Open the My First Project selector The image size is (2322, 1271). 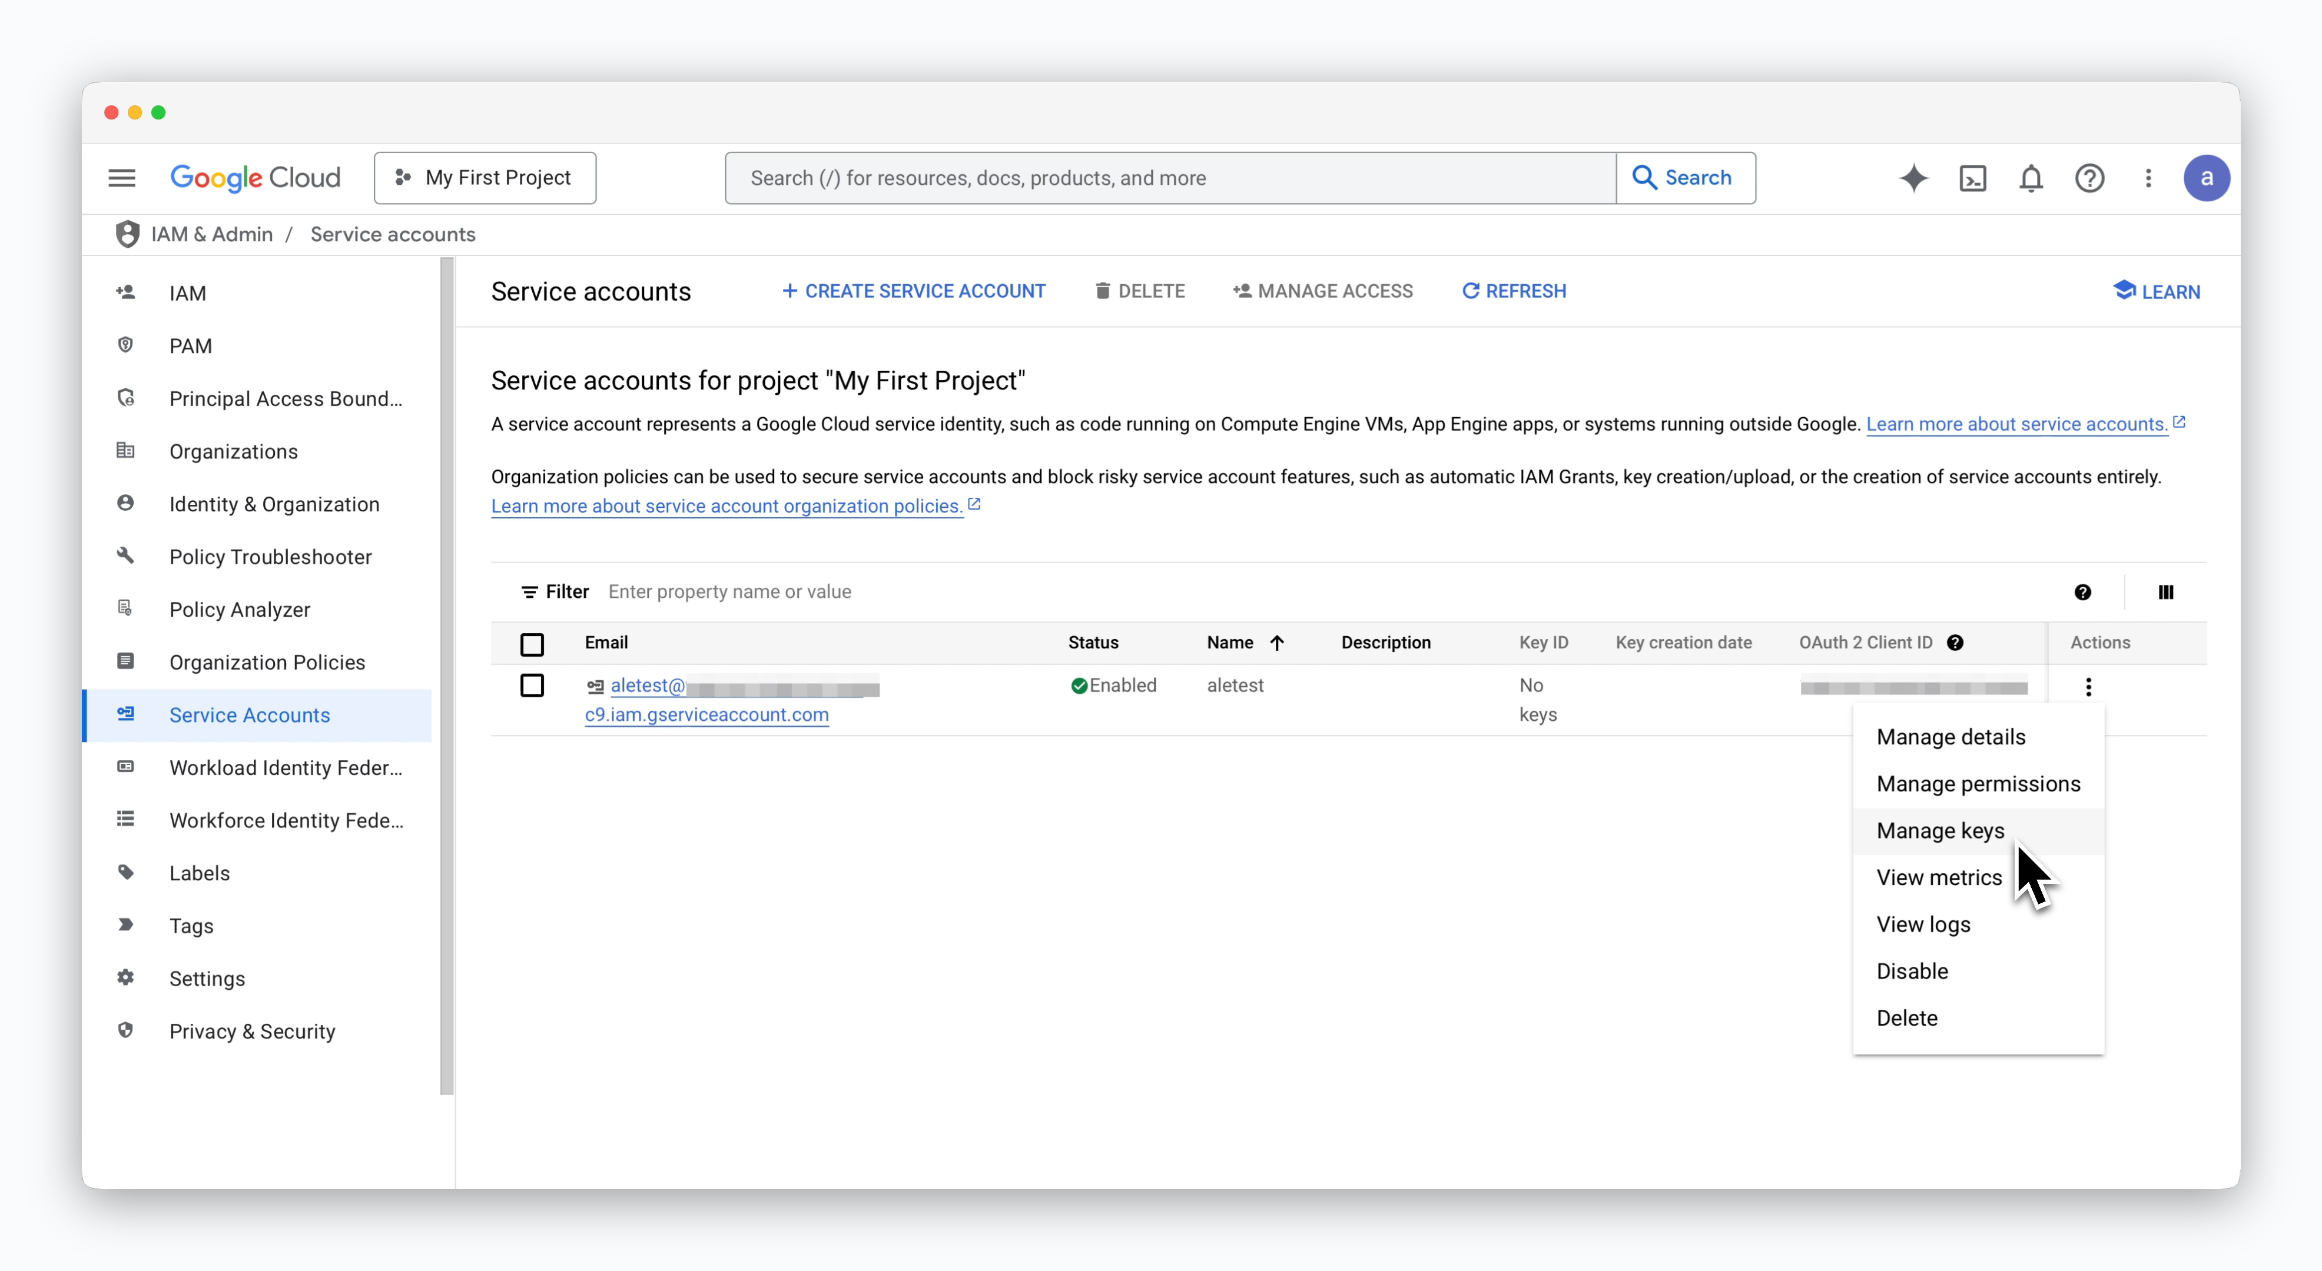coord(485,178)
